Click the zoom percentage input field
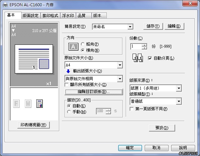 tap(101, 111)
